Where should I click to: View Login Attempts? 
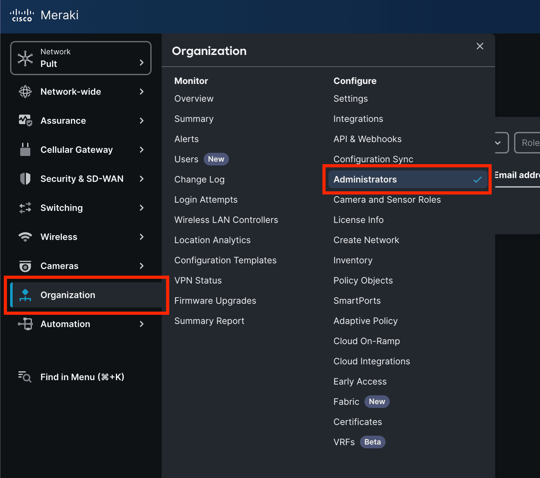click(206, 200)
